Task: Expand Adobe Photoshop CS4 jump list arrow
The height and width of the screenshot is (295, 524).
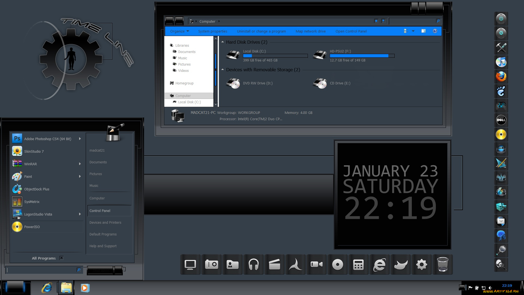Action: 80,139
